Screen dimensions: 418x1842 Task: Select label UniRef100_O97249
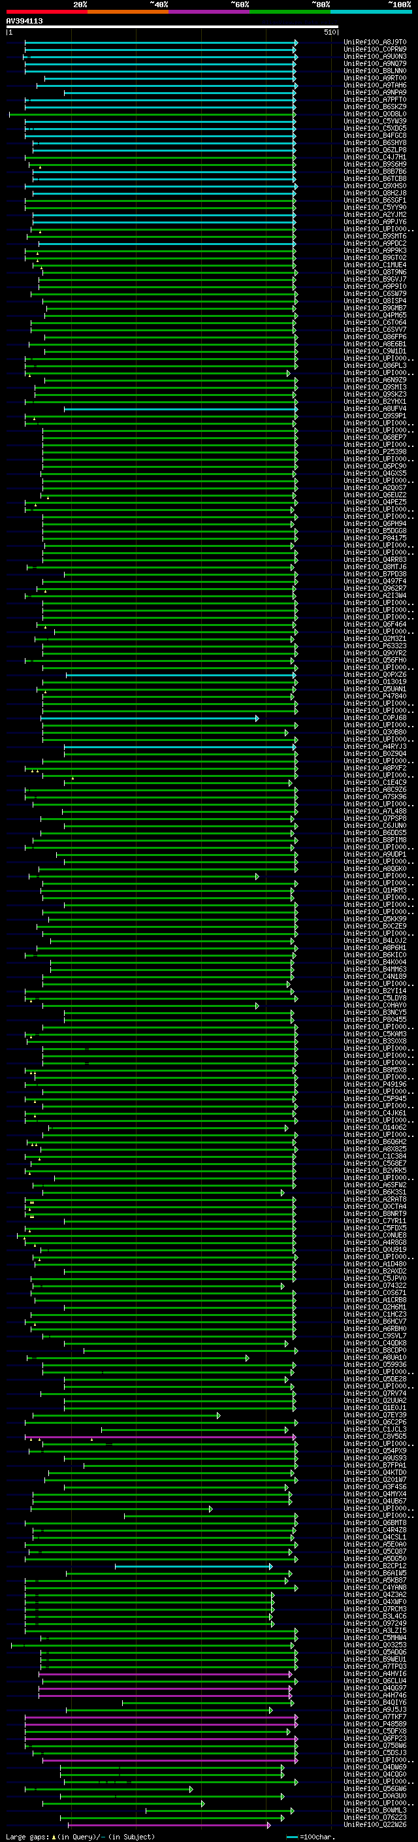point(375,1623)
